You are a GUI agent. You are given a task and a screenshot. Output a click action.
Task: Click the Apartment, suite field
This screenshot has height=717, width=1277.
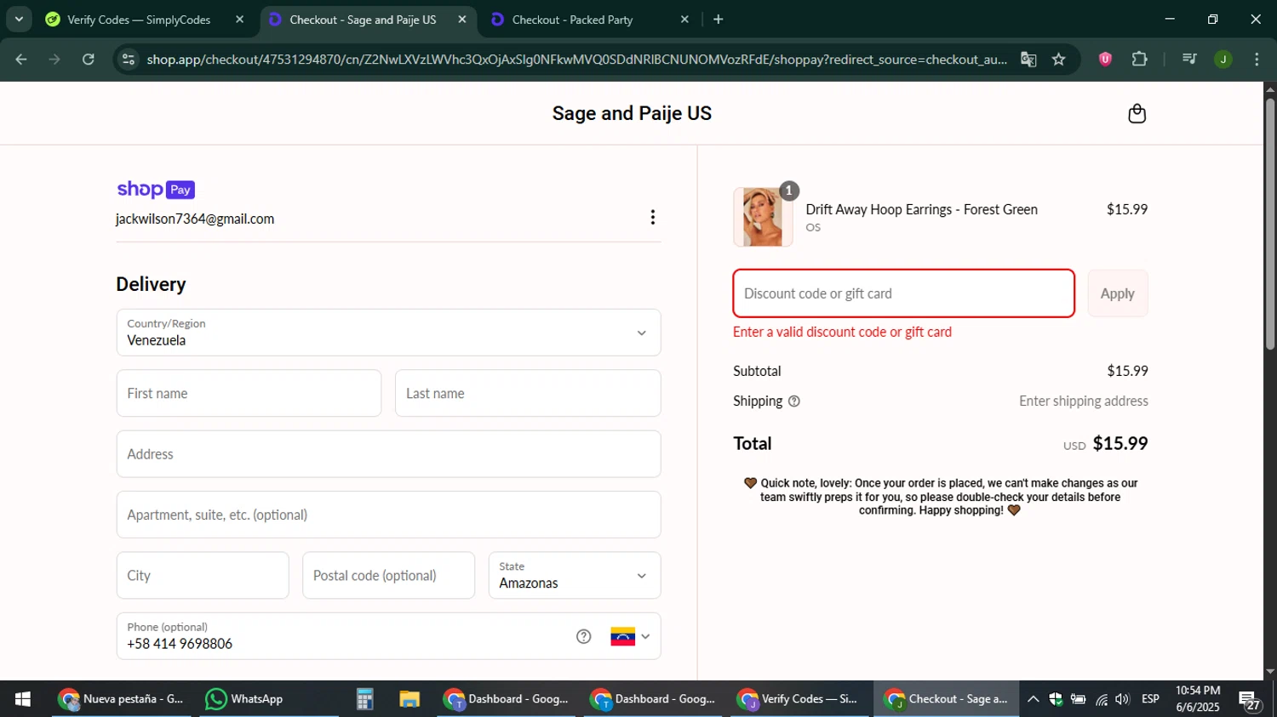point(388,515)
